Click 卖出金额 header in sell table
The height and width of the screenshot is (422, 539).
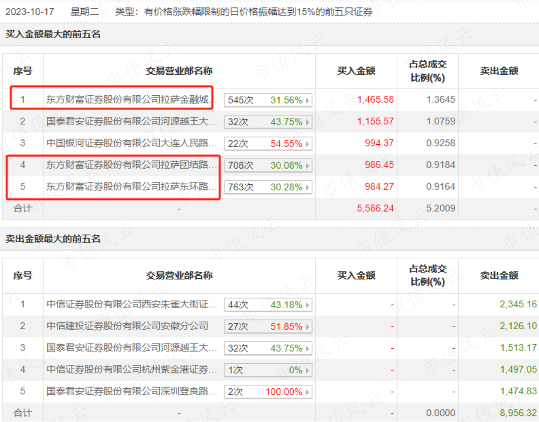pyautogui.click(x=499, y=275)
